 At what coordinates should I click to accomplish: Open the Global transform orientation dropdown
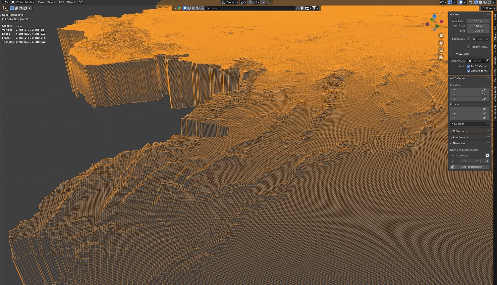coord(230,2)
